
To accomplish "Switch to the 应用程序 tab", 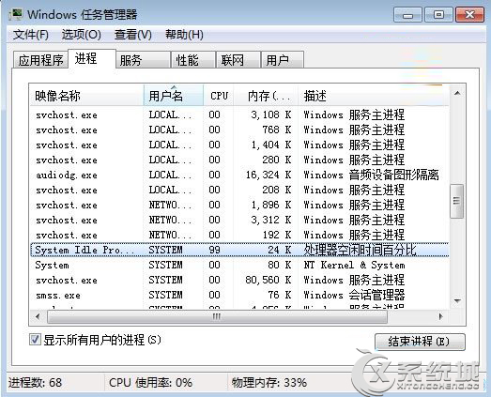I will pyautogui.click(x=40, y=60).
